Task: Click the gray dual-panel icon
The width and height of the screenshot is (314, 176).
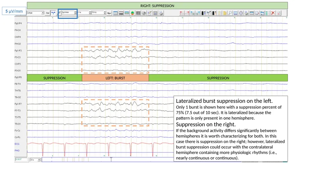Action: coord(138,13)
